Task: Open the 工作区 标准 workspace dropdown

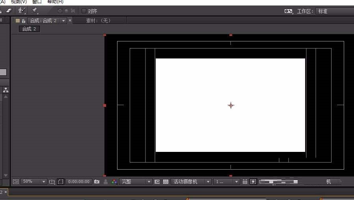Action: [335, 11]
